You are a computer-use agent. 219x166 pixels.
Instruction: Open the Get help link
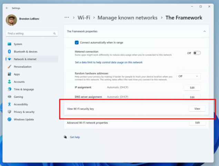(75, 137)
